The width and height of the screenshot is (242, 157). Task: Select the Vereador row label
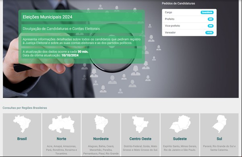170,33
